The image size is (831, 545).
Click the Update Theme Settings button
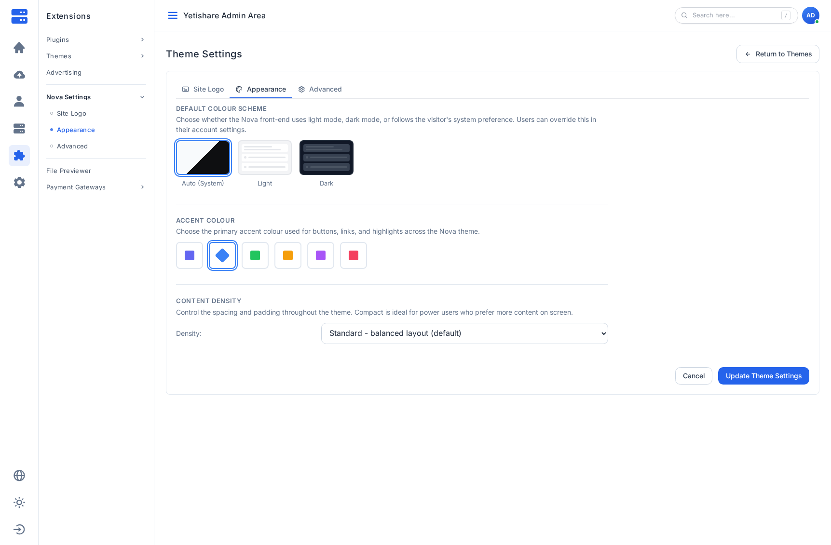(763, 376)
